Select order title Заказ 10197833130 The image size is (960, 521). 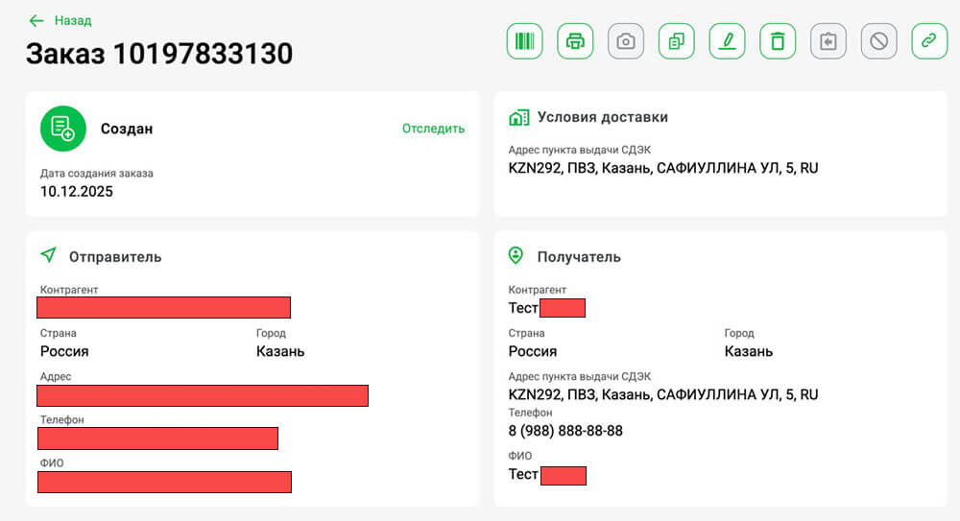pyautogui.click(x=159, y=54)
